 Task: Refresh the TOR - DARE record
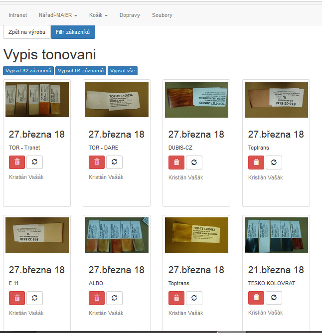114,162
